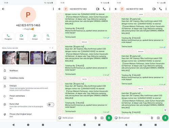
Task: Open Enkripsi verification info
Action: coord(28,88)
